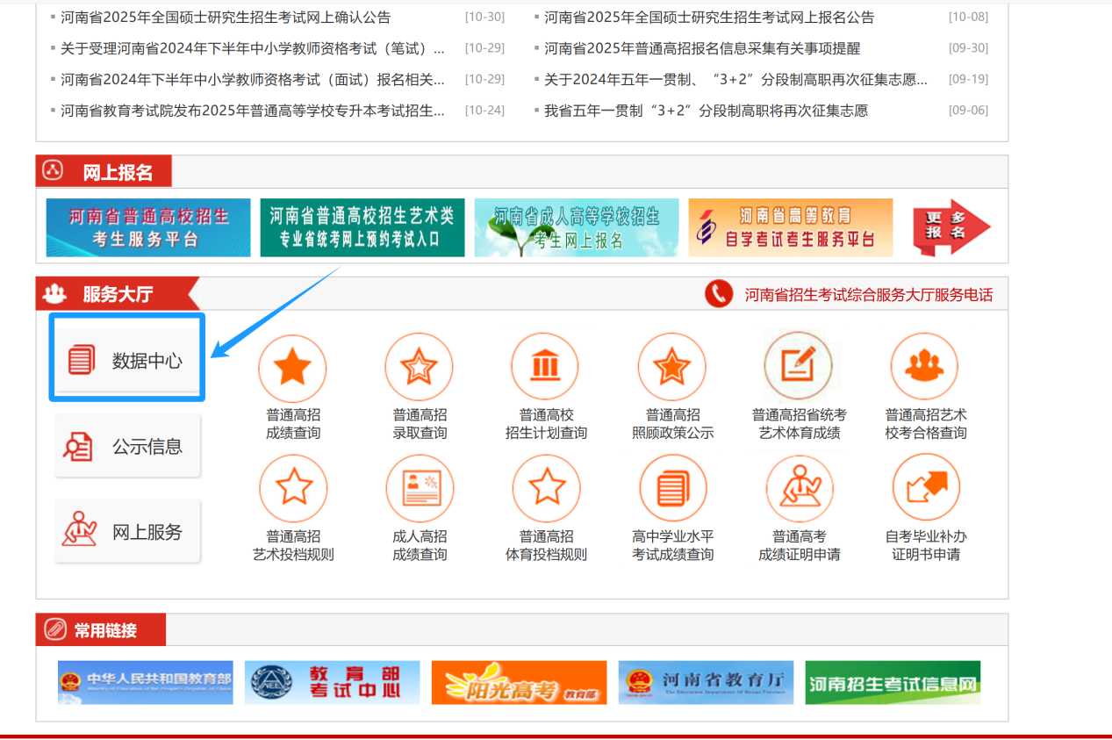Image resolution: width=1112 pixels, height=740 pixels.
Task: Open 河南省普通高校招生考生服务平台 banner
Action: pos(147,227)
